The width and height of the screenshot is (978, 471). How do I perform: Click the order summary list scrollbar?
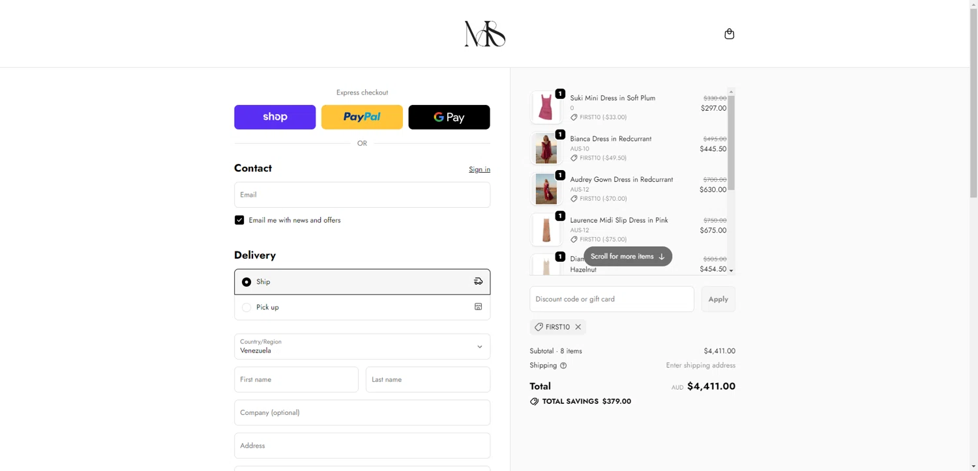731,143
